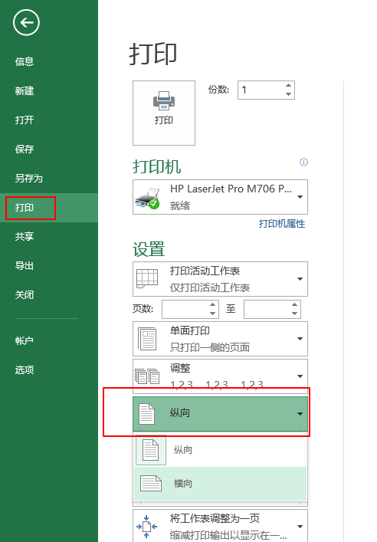Increase the 份数 copies count
Screen dimensions: 377x542
(289, 86)
